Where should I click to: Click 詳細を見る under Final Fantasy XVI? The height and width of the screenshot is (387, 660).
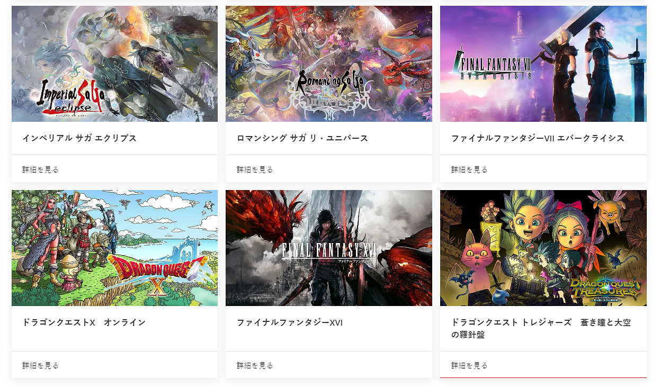pyautogui.click(x=255, y=365)
